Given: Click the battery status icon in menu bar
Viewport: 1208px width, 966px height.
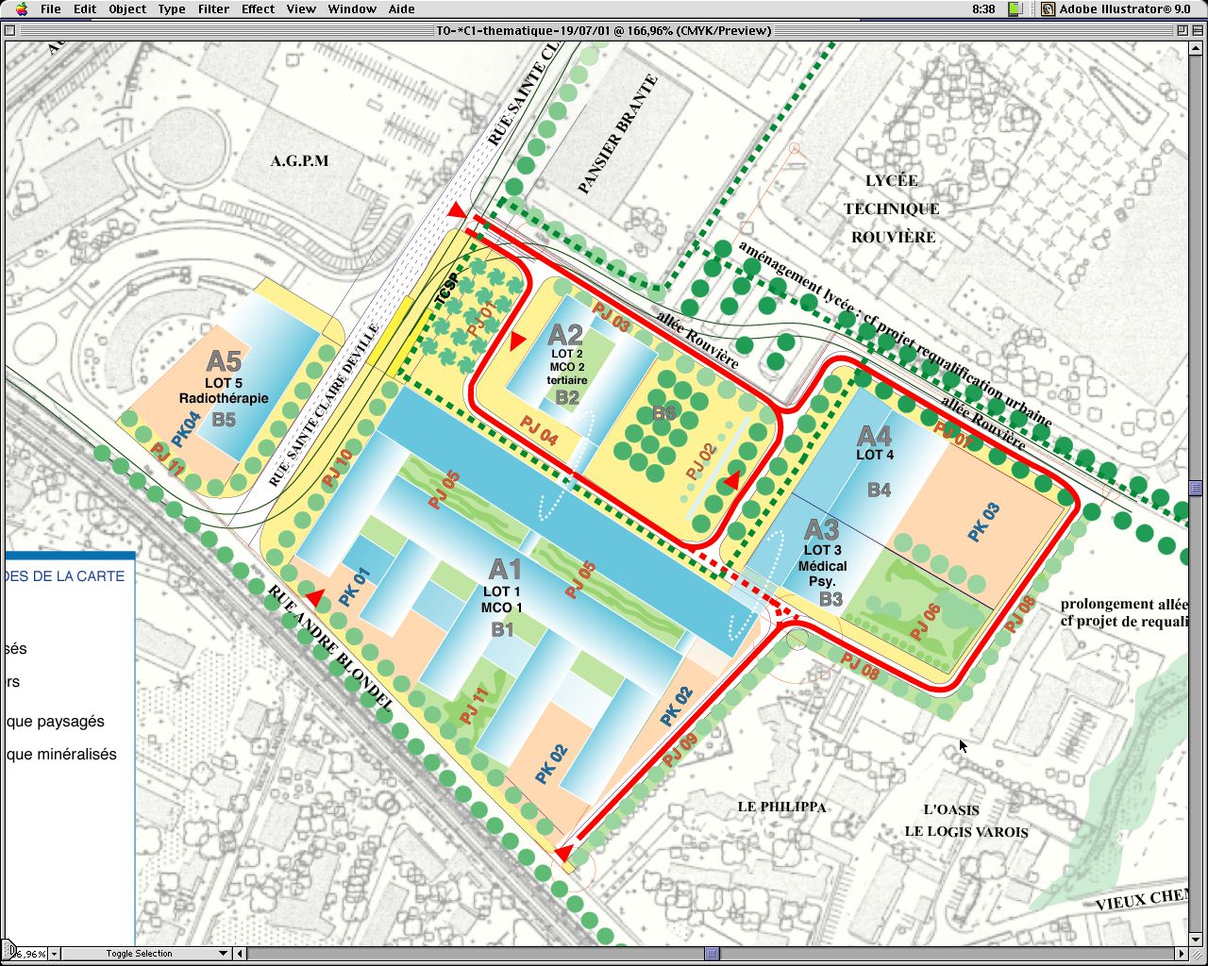Looking at the screenshot, I should pos(1015,9).
